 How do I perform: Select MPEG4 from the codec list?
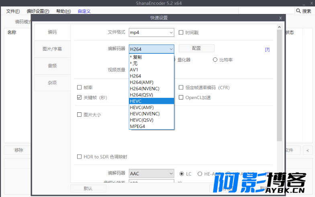[x=151, y=126]
